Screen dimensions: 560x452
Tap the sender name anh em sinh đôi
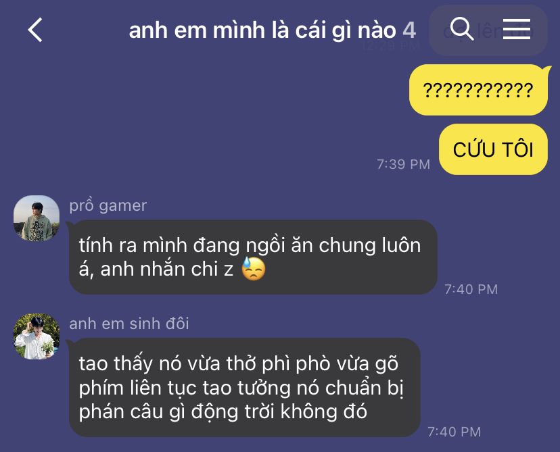(129, 324)
